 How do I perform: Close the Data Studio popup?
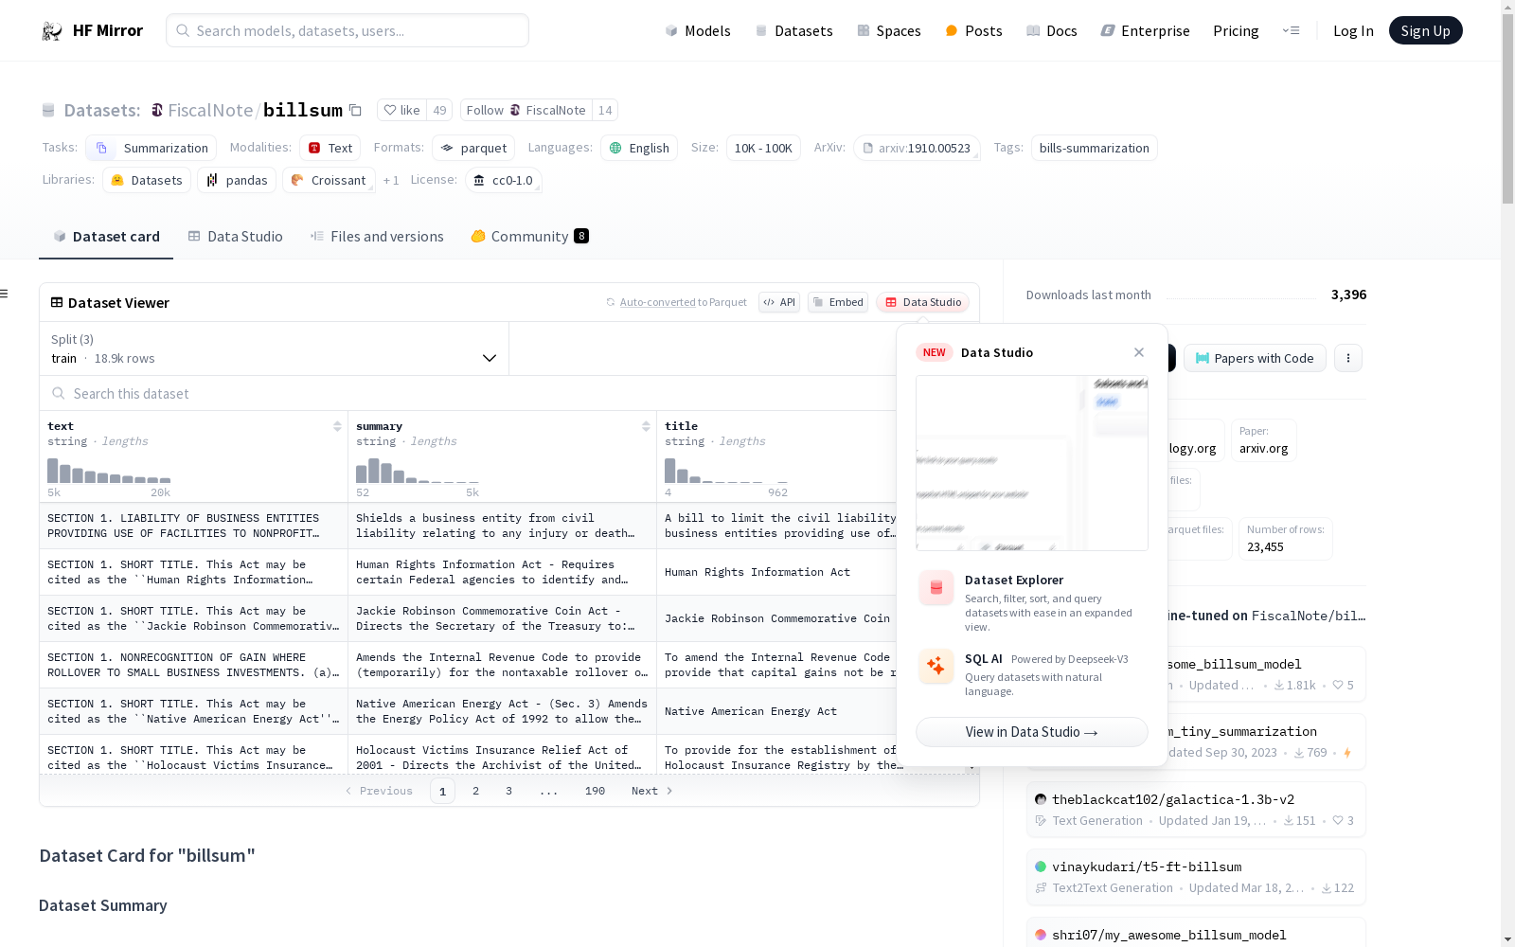(1139, 352)
